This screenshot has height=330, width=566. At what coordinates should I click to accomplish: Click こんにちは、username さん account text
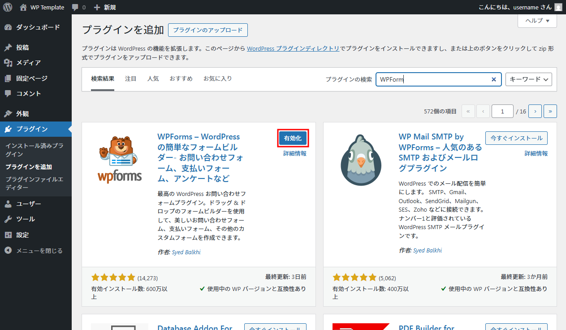pyautogui.click(x=514, y=7)
